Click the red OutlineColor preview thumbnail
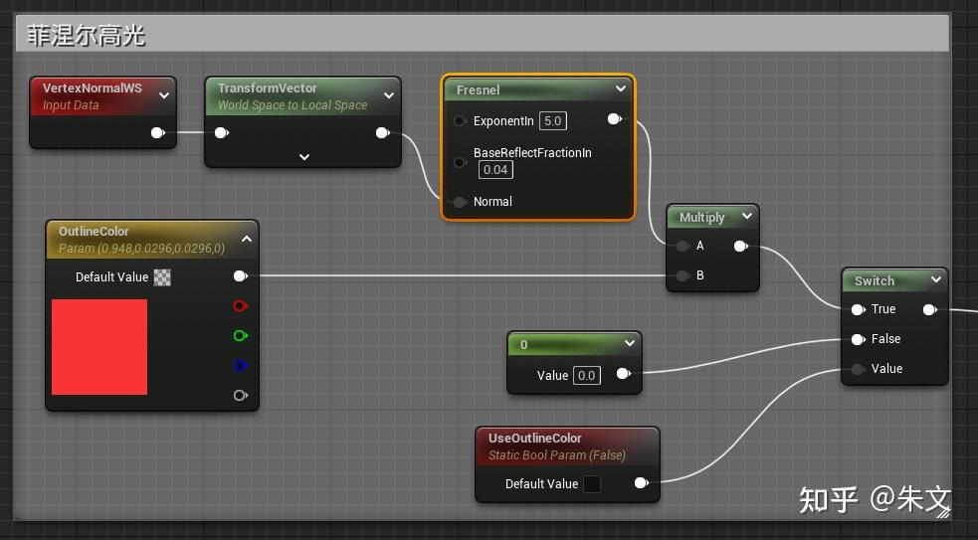Screen dimensions: 978x540 [99, 347]
